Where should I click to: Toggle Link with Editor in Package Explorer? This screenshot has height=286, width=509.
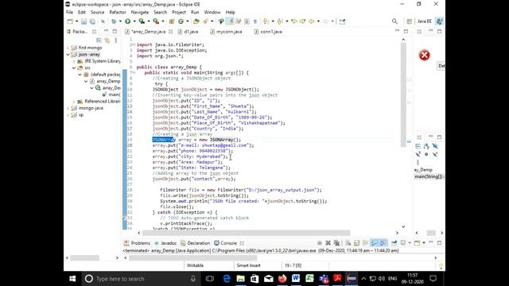click(107, 41)
